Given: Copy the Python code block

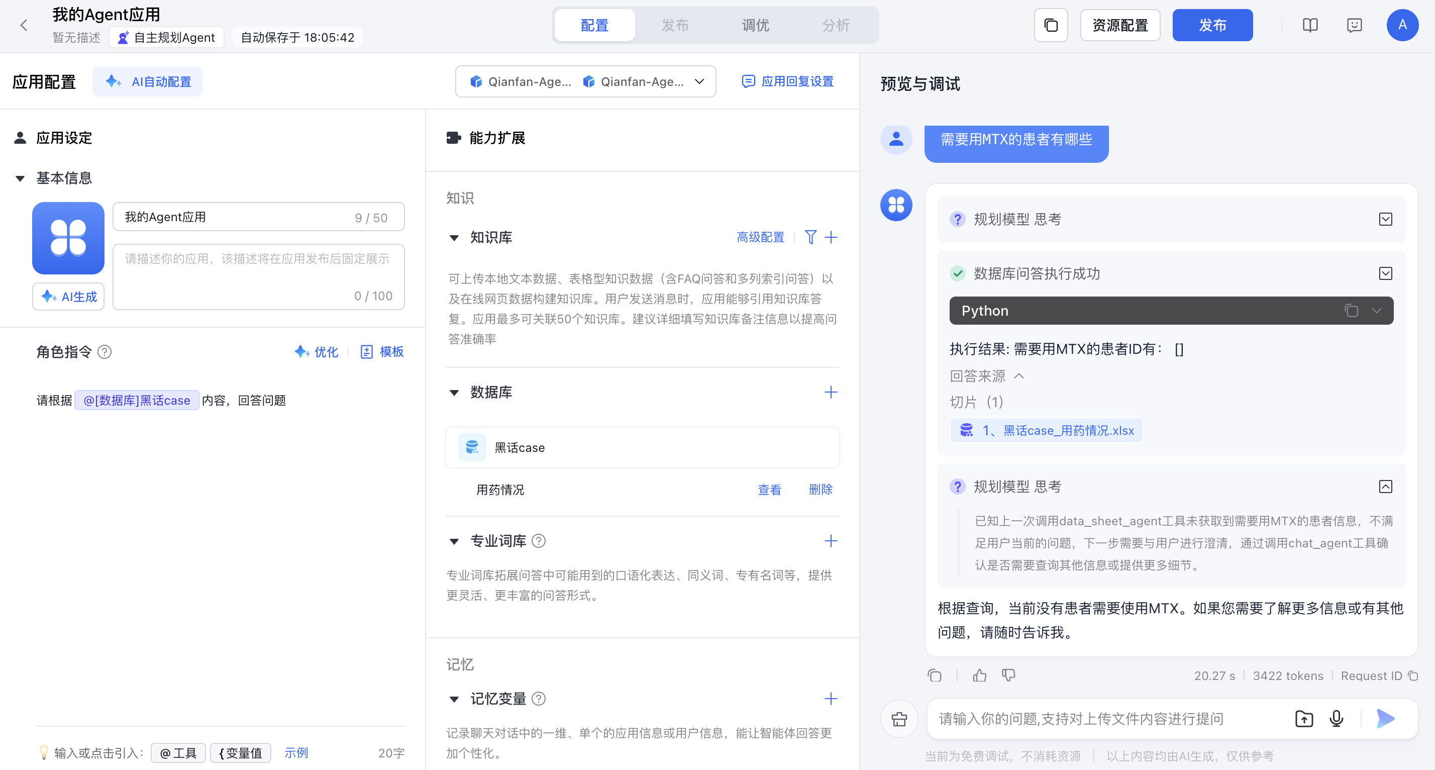Looking at the screenshot, I should 1351,310.
